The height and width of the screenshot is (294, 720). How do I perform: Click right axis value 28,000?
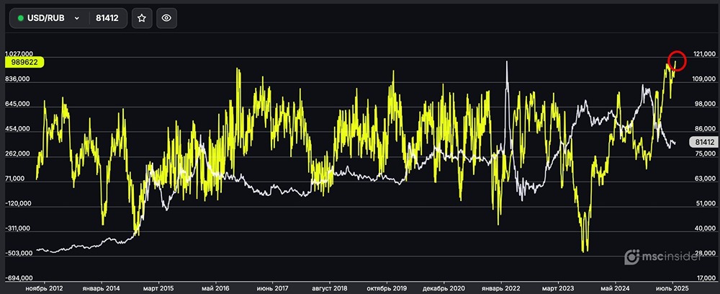pos(707,254)
